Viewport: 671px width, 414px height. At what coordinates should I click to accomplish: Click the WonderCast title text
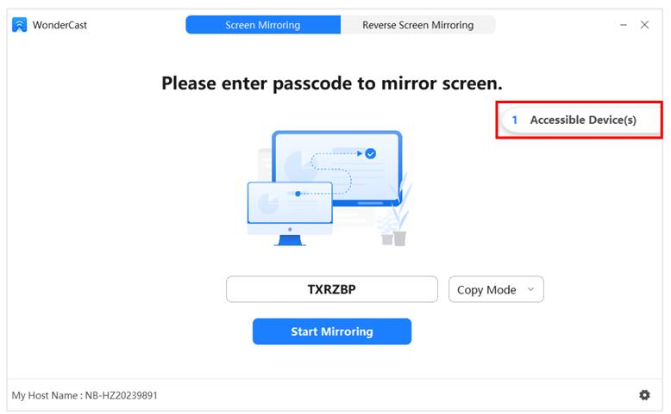[60, 25]
